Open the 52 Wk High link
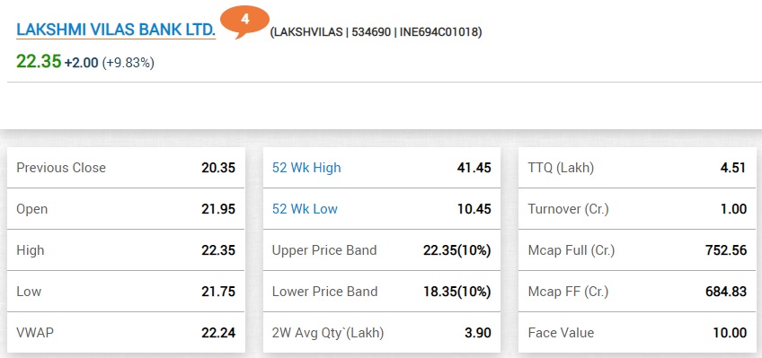 [306, 168]
